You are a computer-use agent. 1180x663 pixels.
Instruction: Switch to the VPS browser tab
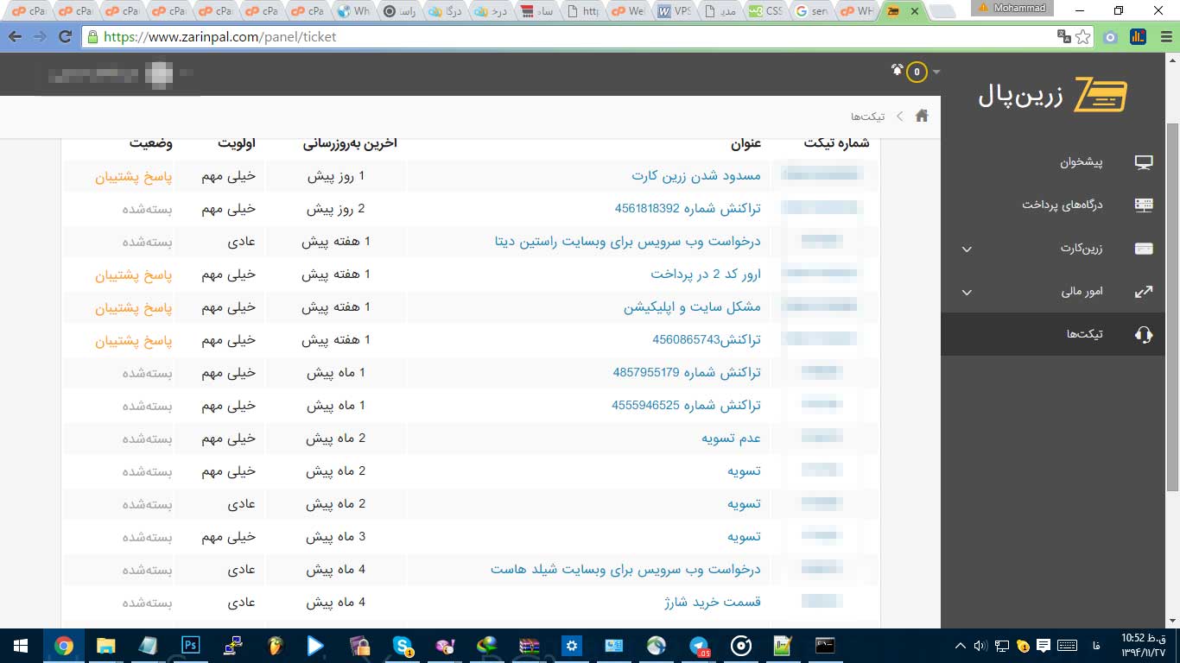[x=676, y=11]
